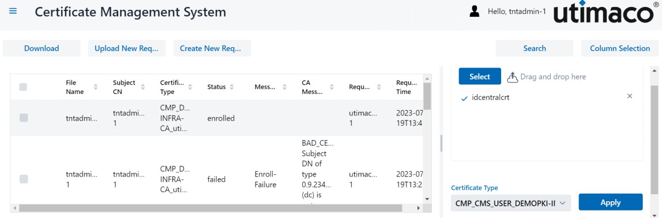
Task: Sort by Certificate Type column arrows
Action: click(190, 87)
